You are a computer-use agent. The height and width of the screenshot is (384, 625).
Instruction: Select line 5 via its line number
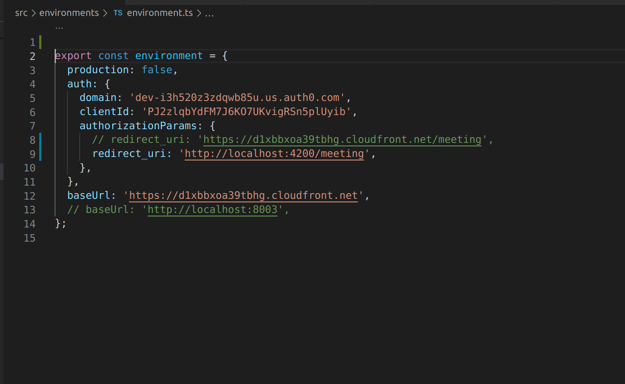point(32,98)
